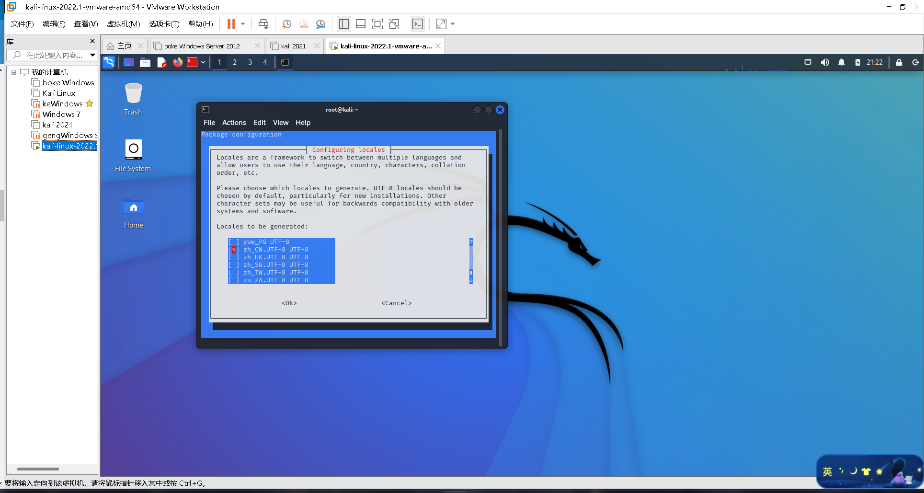Launch Firefox from the Kali panel

(x=177, y=62)
